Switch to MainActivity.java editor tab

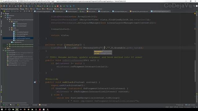pyautogui.click(x=72, y=11)
